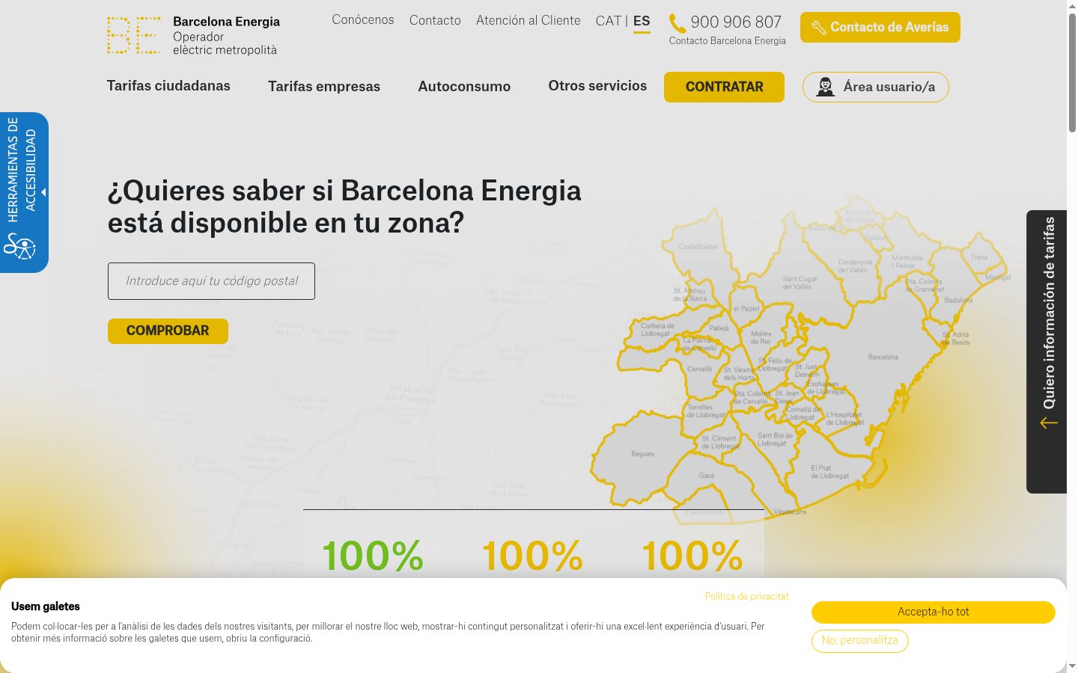Click the Molins de Rei map label
This screenshot has height=673, width=1078.
[x=761, y=337]
